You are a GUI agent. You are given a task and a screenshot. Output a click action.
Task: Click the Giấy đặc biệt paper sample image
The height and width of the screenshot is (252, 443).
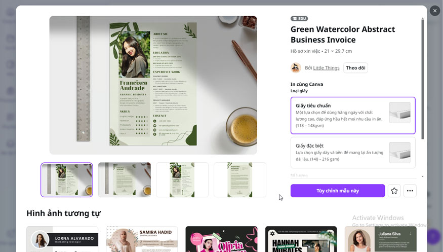(x=400, y=153)
